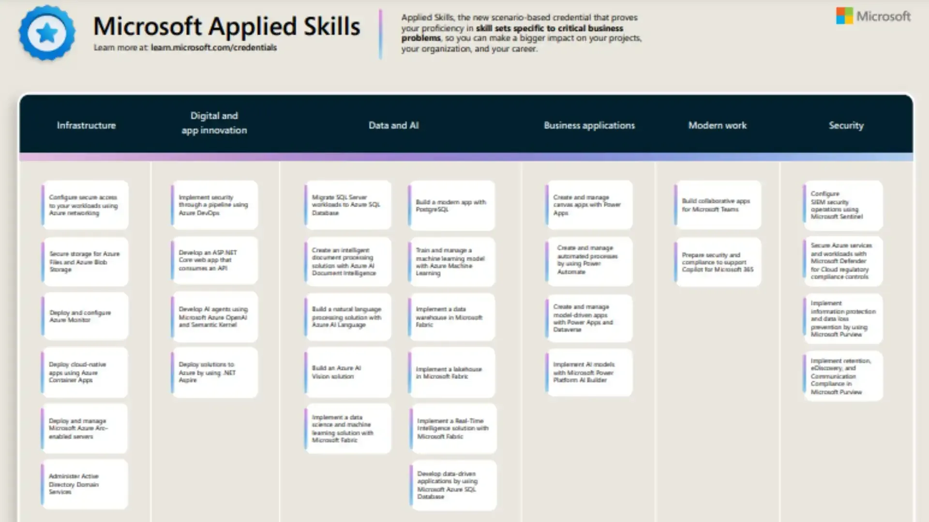Open Deploy solutions using .NET Aspire card

(214, 372)
